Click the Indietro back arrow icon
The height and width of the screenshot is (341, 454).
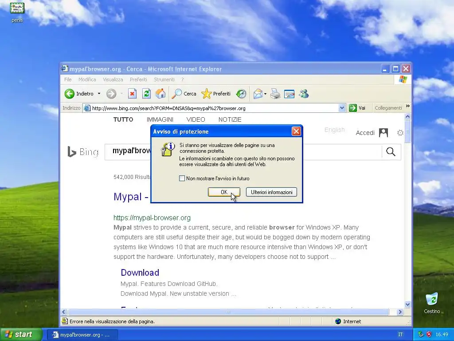(x=70, y=94)
